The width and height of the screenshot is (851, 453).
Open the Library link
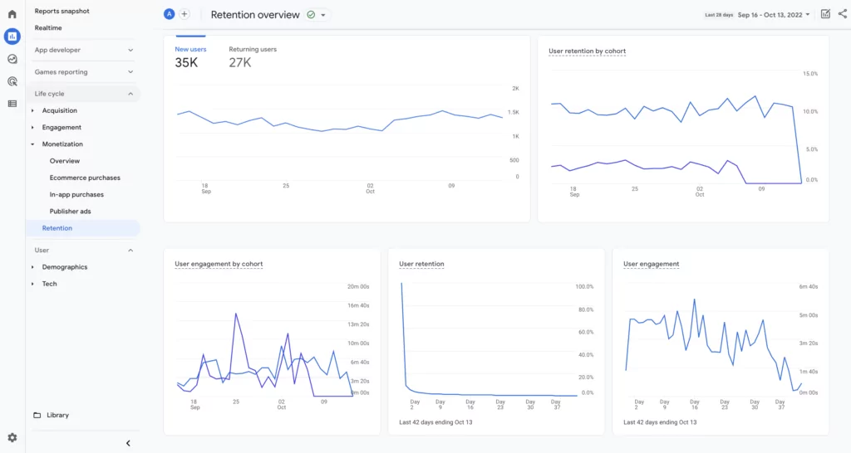tap(57, 415)
